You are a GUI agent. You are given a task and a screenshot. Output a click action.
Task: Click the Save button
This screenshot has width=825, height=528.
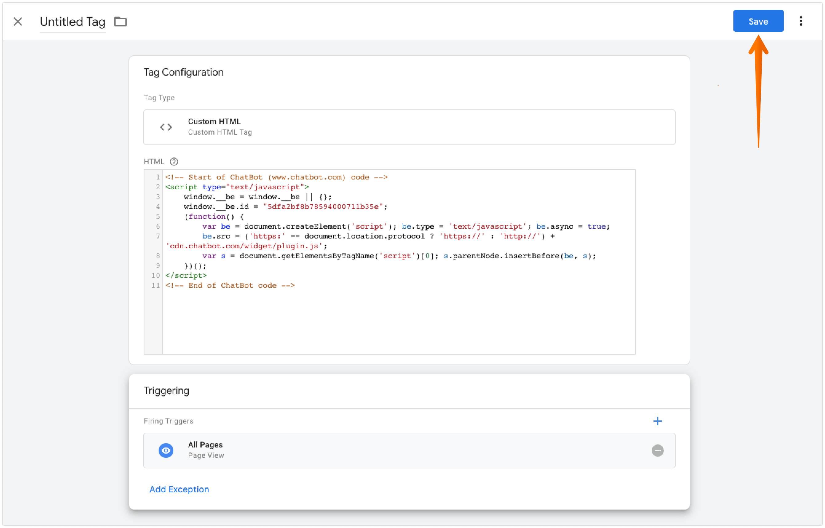pos(758,21)
